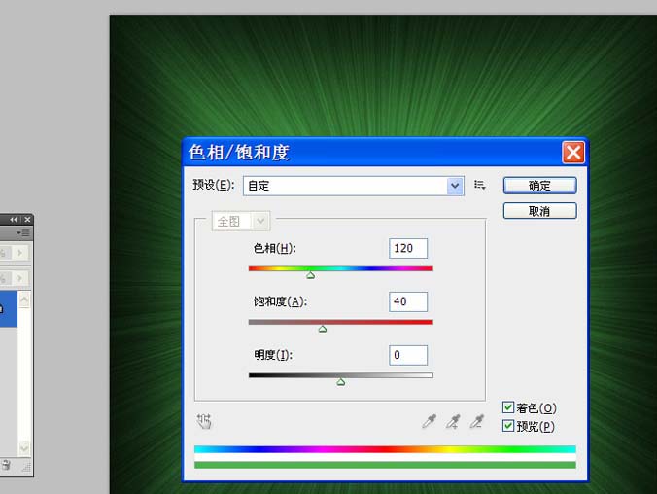This screenshot has width=657, height=494.
Task: Expand the first row arrow in left panel
Action: click(x=19, y=253)
